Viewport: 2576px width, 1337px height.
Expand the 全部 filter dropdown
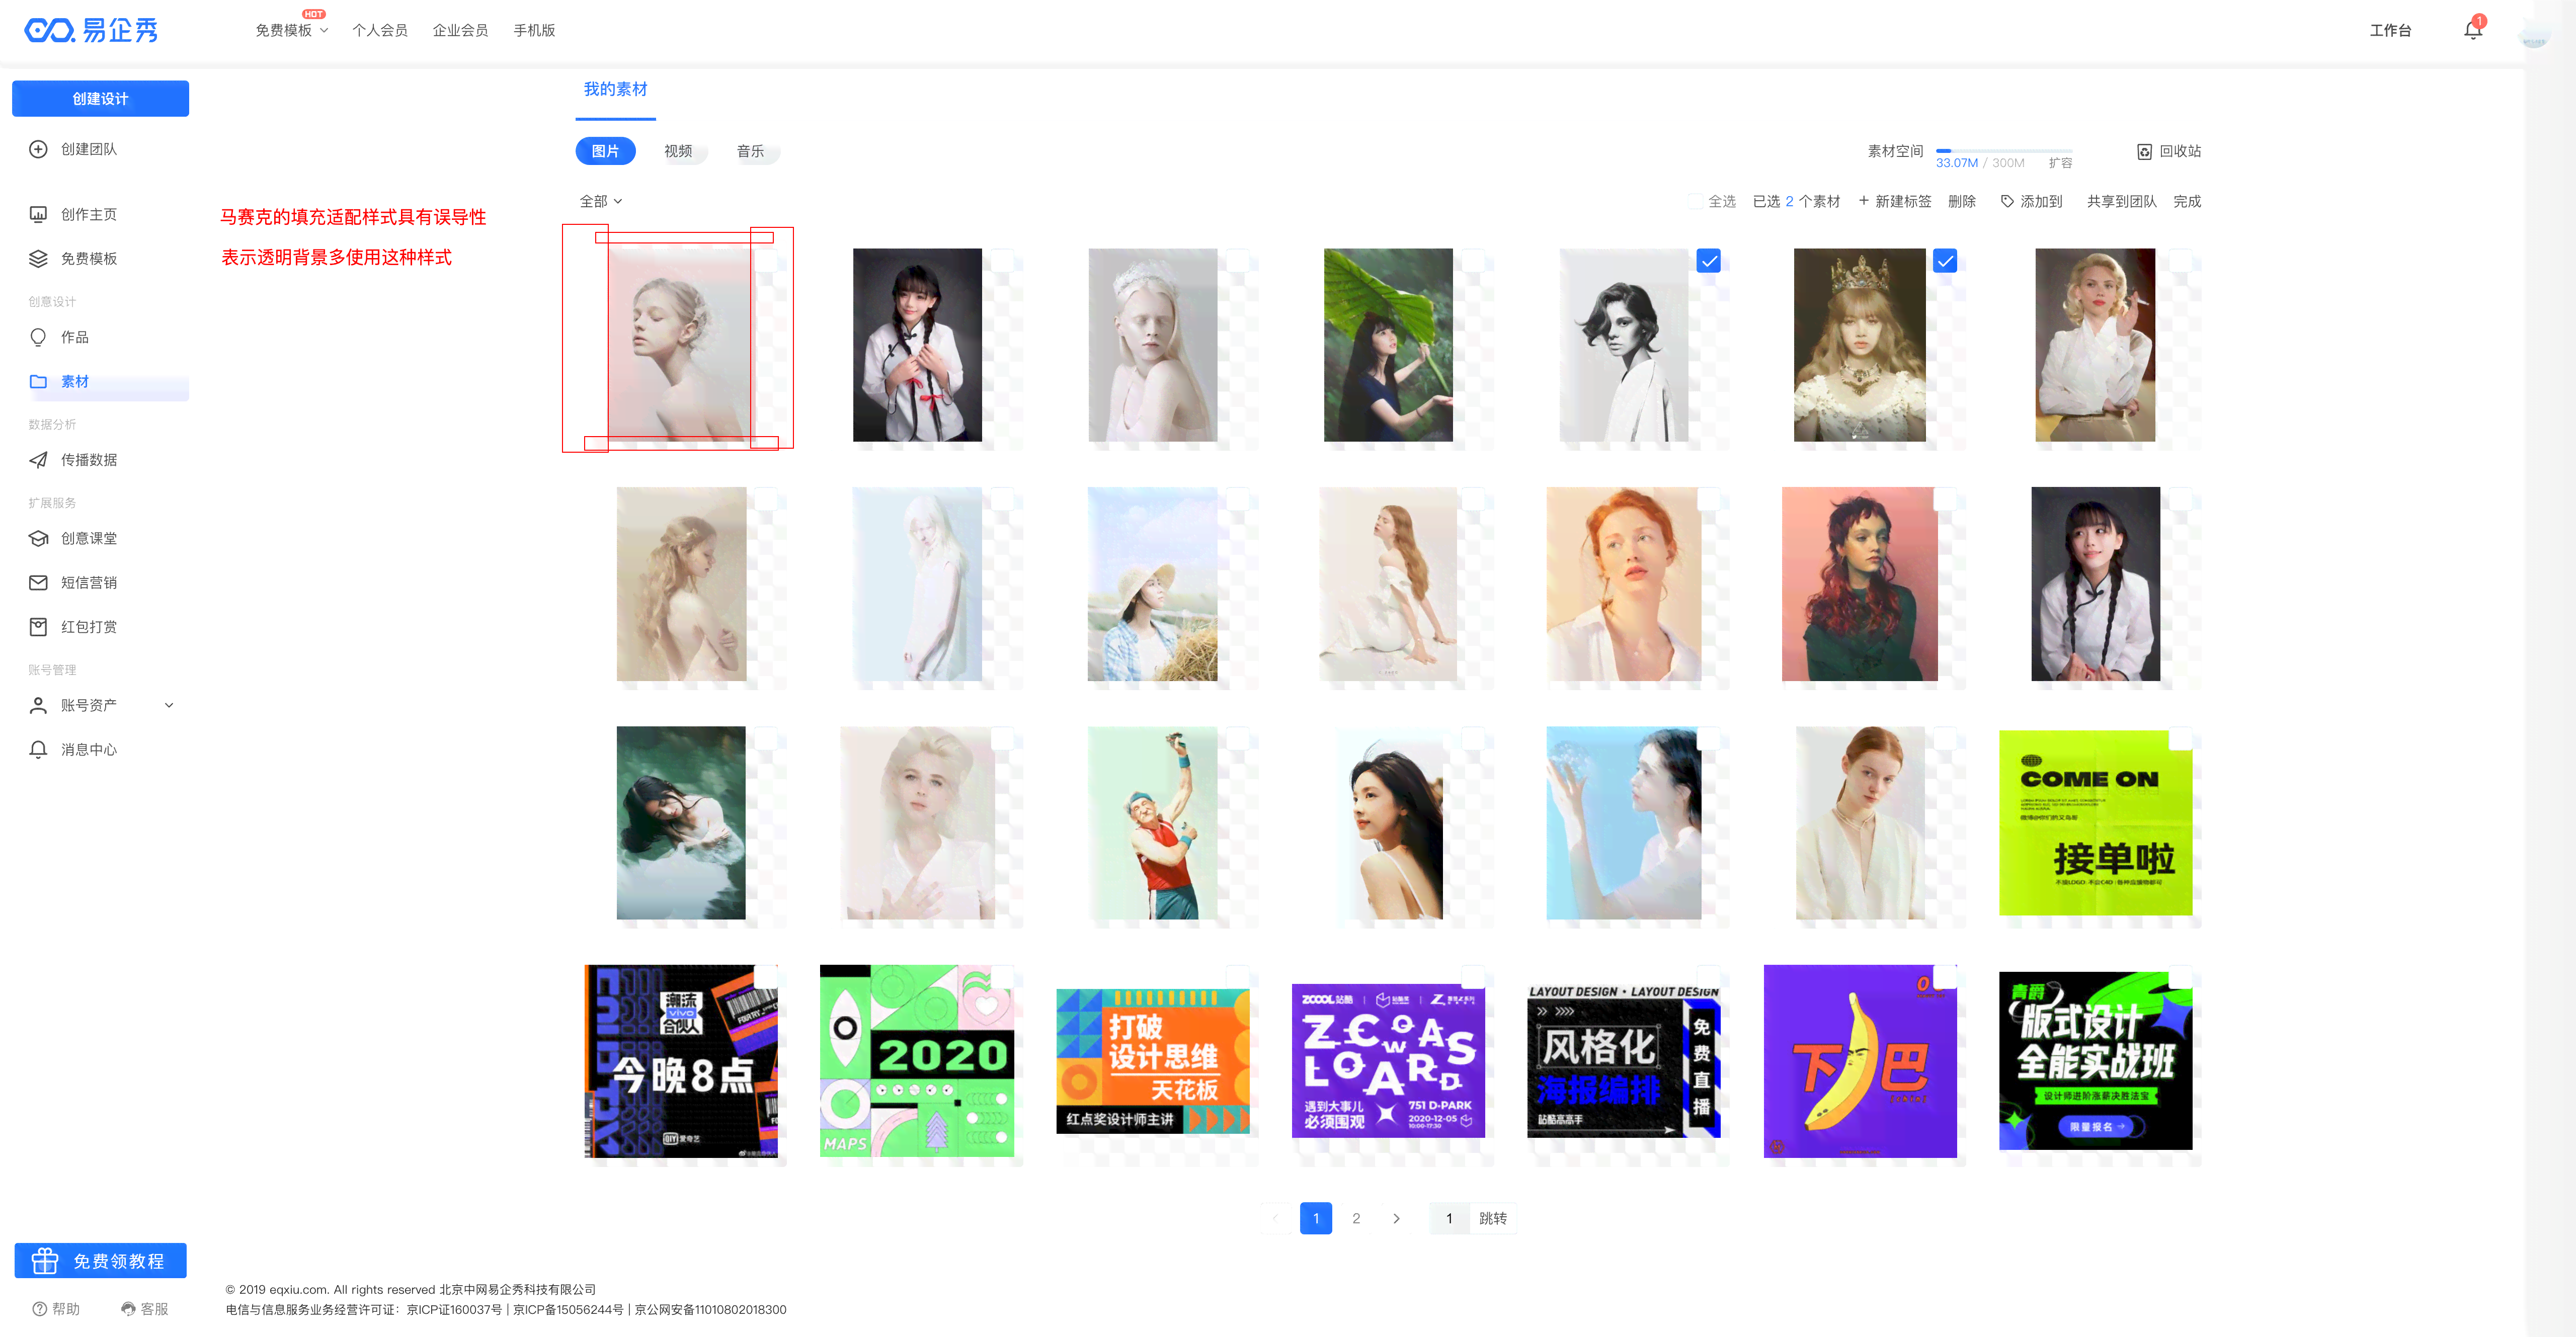[601, 202]
